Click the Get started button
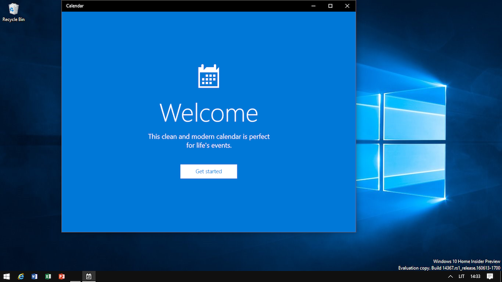Viewport: 502px width, 282px height. 208,171
